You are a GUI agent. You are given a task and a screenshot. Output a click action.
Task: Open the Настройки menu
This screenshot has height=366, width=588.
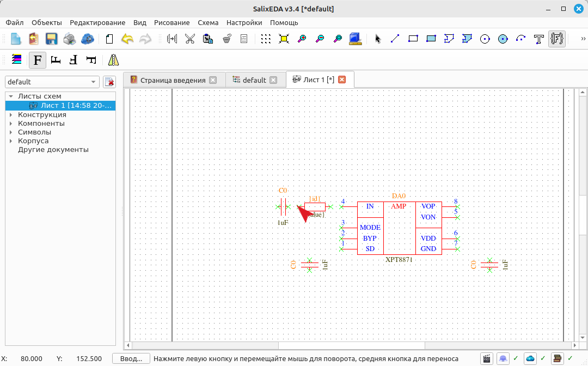244,22
